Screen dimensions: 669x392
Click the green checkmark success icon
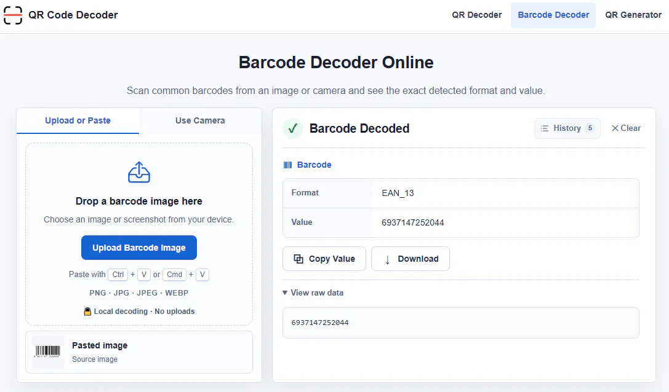pos(293,128)
